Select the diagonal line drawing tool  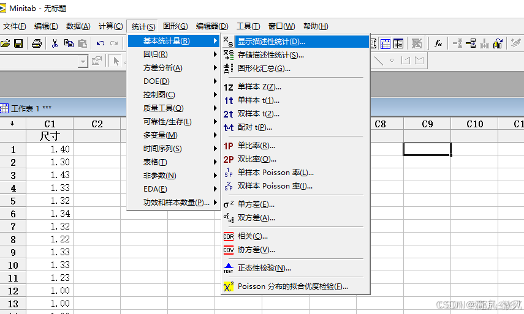[379, 61]
